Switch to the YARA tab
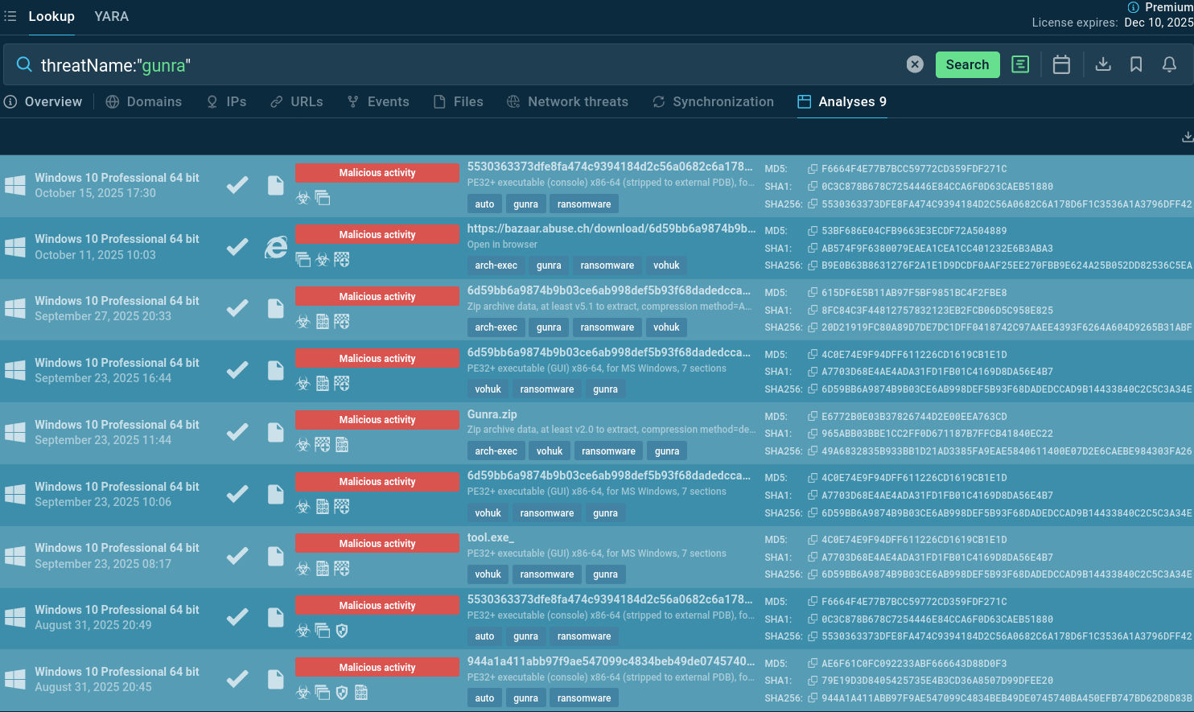This screenshot has width=1194, height=712. pyautogui.click(x=111, y=16)
